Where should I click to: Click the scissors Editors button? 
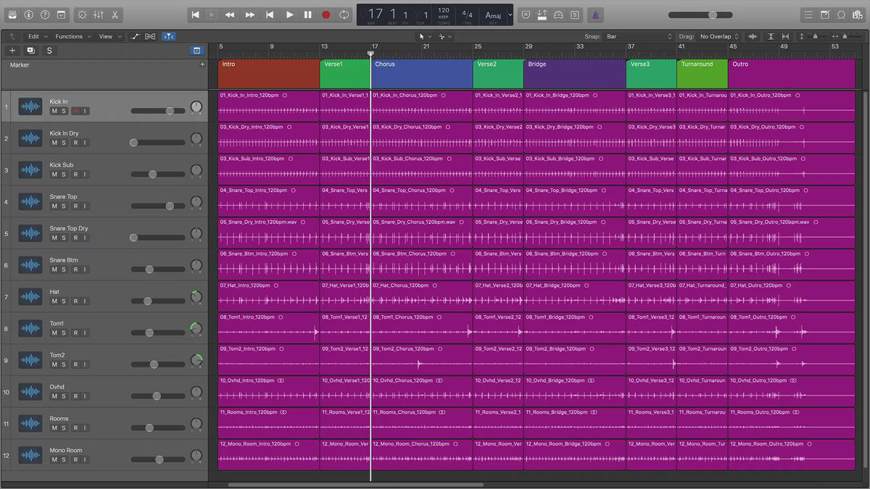coord(115,14)
